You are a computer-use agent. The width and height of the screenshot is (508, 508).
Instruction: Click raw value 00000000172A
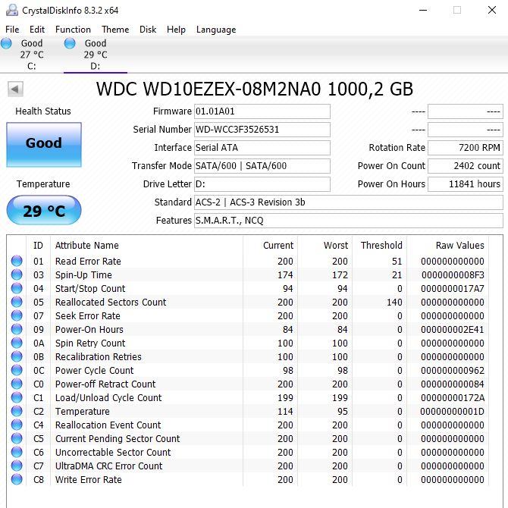453,397
